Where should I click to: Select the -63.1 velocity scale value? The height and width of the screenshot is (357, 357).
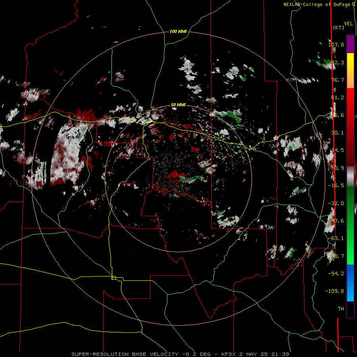click(336, 238)
